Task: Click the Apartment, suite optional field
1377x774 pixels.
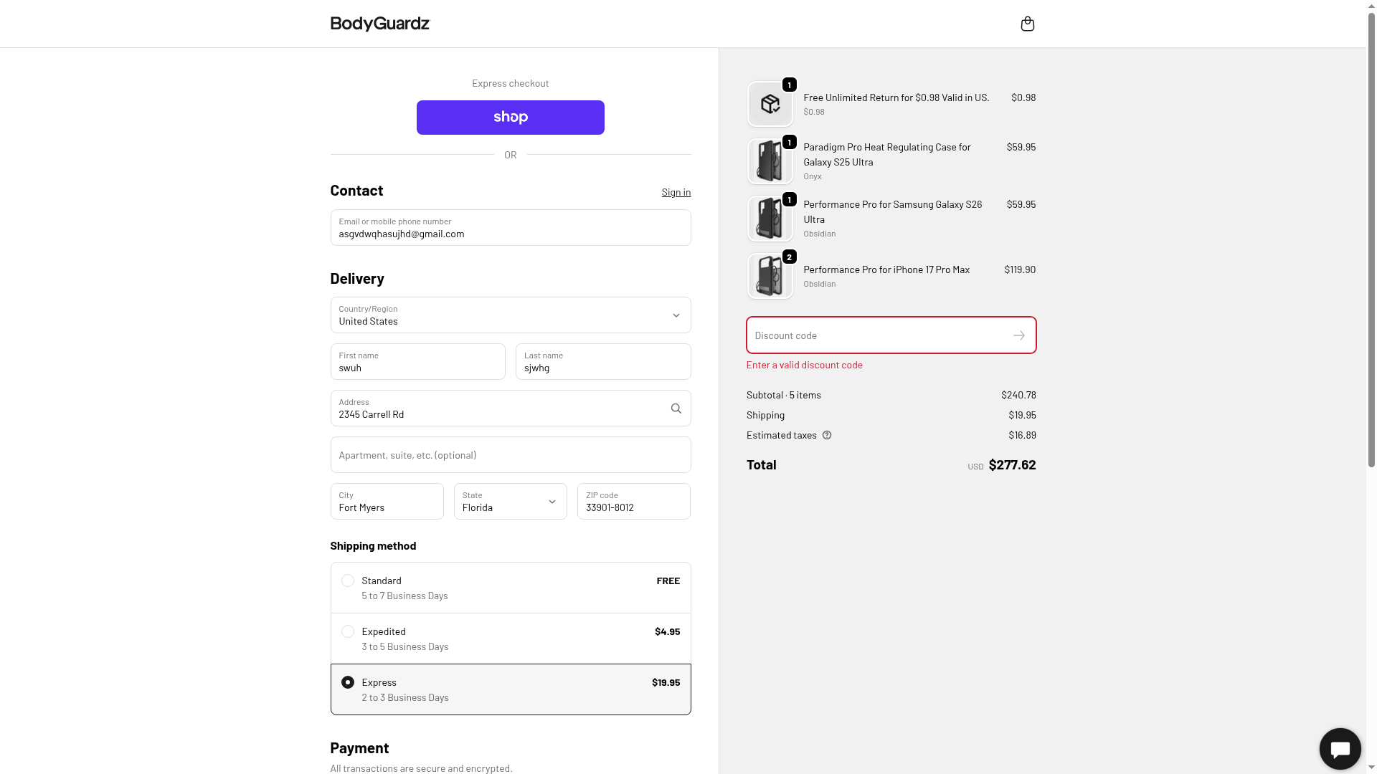Action: (510, 455)
